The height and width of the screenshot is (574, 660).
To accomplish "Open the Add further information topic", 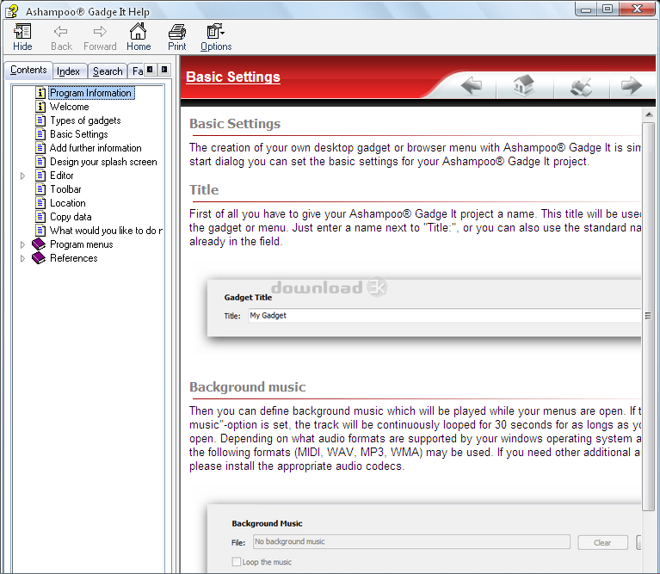I will 96,148.
